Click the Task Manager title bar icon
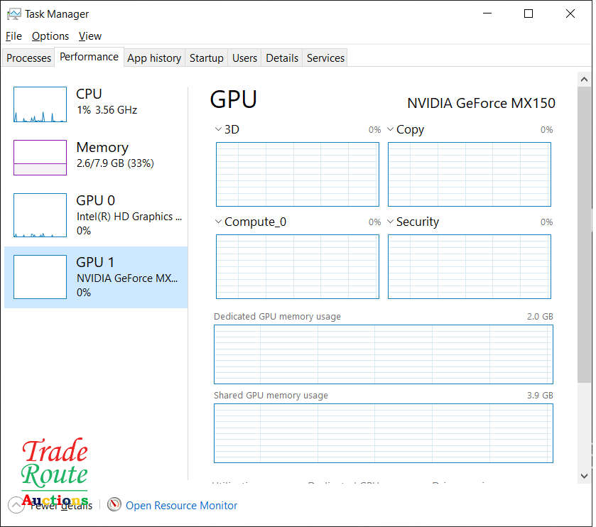 coord(13,13)
